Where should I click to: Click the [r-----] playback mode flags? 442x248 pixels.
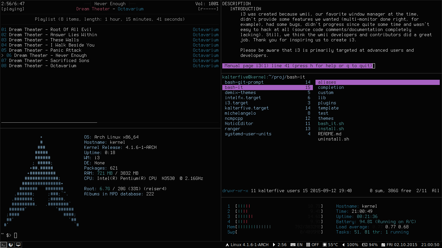click(x=208, y=9)
